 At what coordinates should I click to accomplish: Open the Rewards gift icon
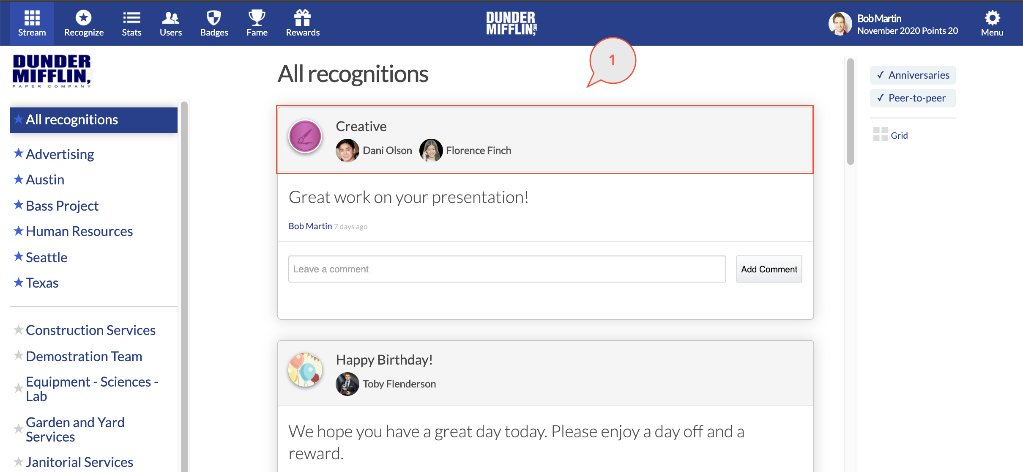point(303,18)
